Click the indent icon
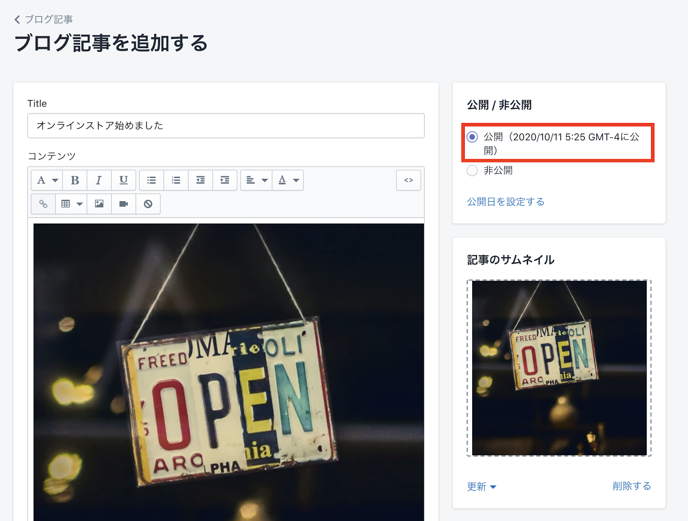Screen dimensions: 688x521 tap(225, 180)
